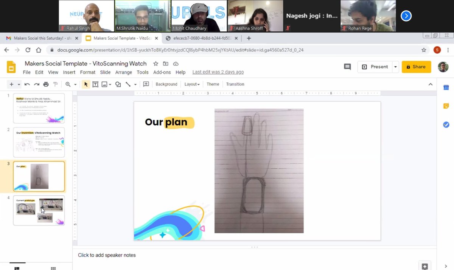Switch to the Gmail browser tab
This screenshot has height=270, width=454.
[42, 38]
